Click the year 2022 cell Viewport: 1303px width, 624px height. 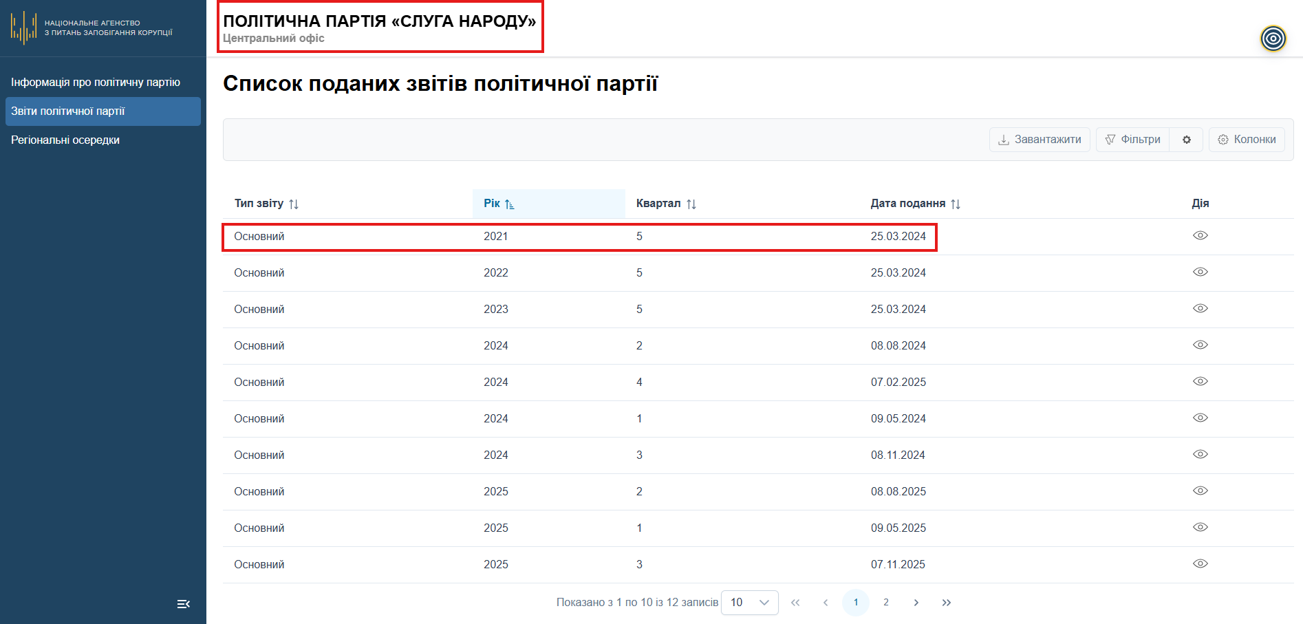(495, 273)
